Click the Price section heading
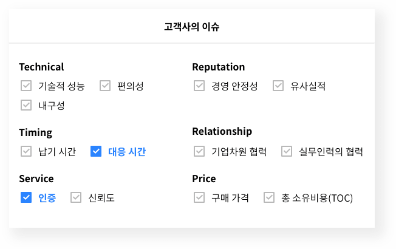 click(204, 179)
